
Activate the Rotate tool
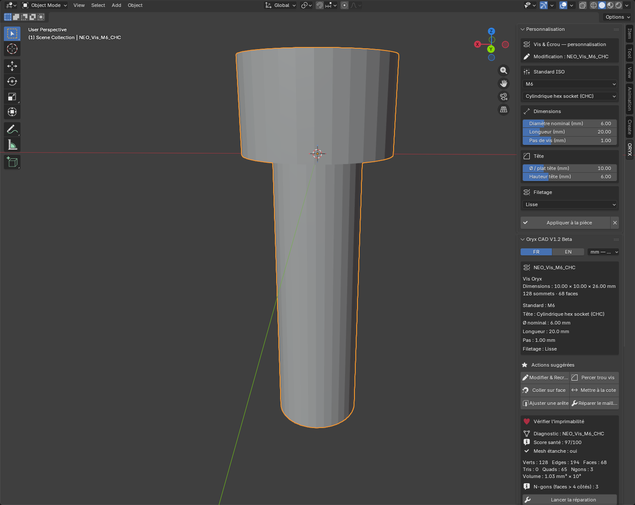12,81
